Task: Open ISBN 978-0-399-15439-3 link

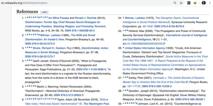Action: coord(157,86)
